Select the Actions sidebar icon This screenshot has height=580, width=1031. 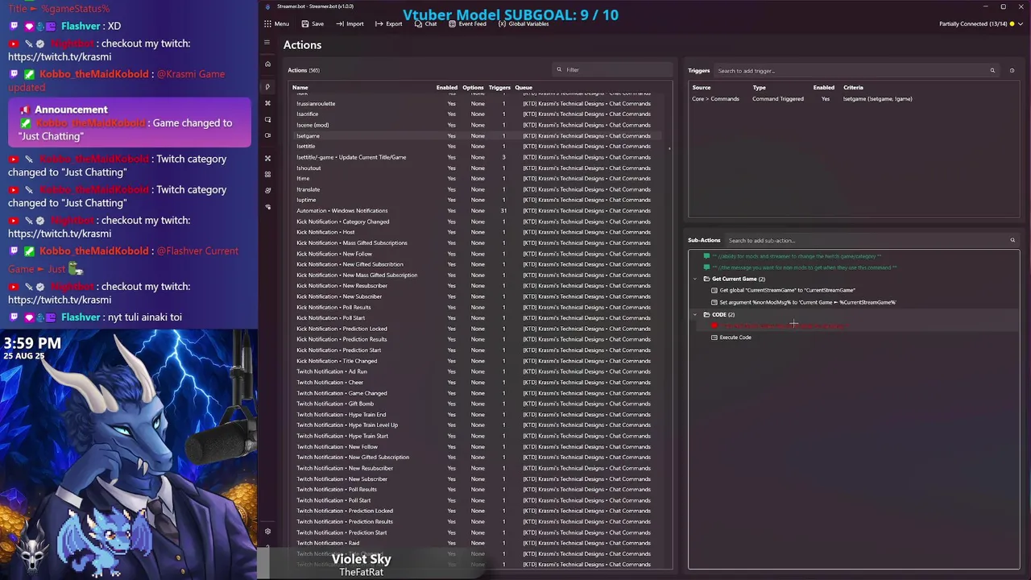267,86
